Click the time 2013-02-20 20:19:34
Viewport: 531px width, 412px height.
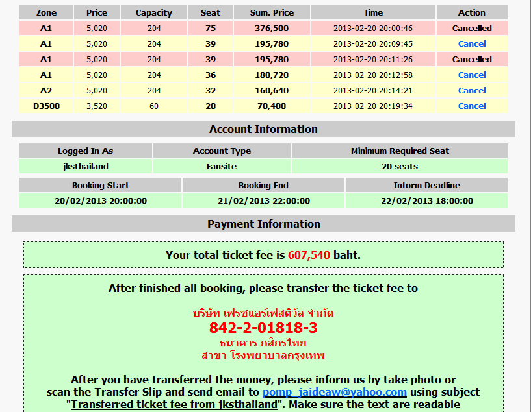click(x=373, y=106)
